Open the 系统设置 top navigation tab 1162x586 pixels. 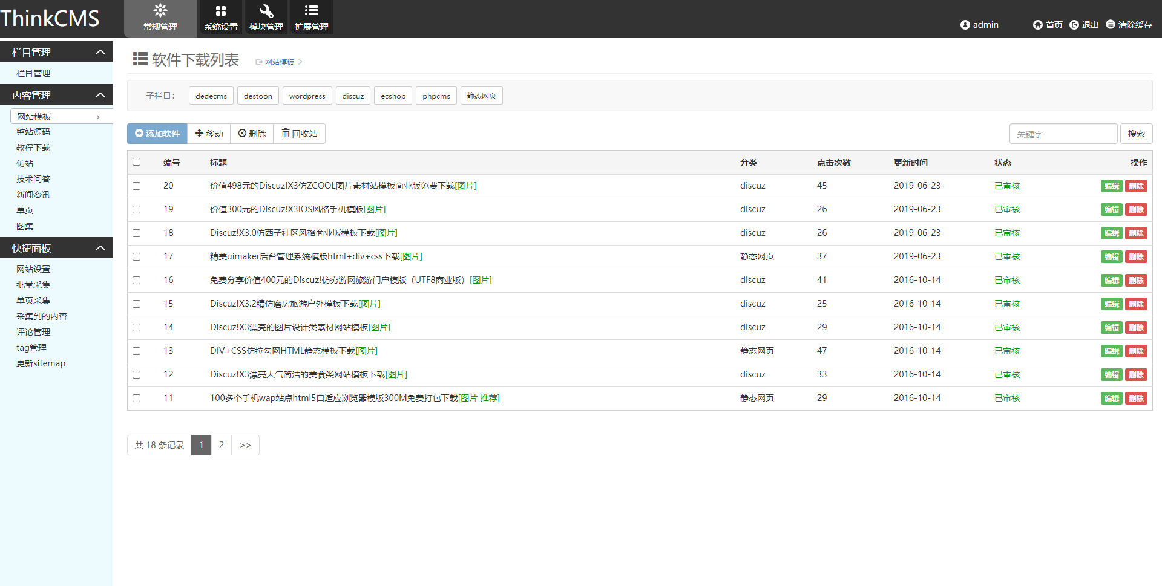click(x=221, y=18)
